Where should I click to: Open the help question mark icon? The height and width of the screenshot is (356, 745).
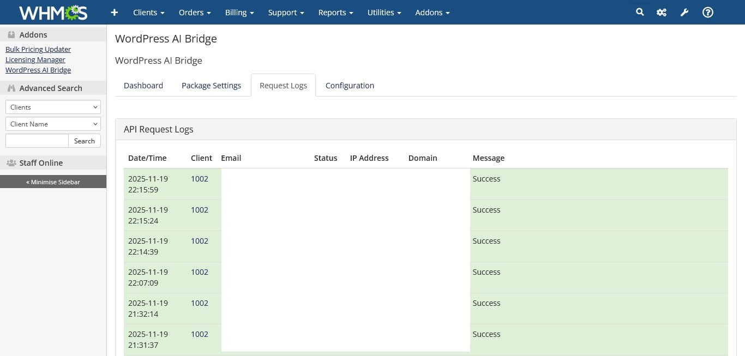tap(707, 12)
